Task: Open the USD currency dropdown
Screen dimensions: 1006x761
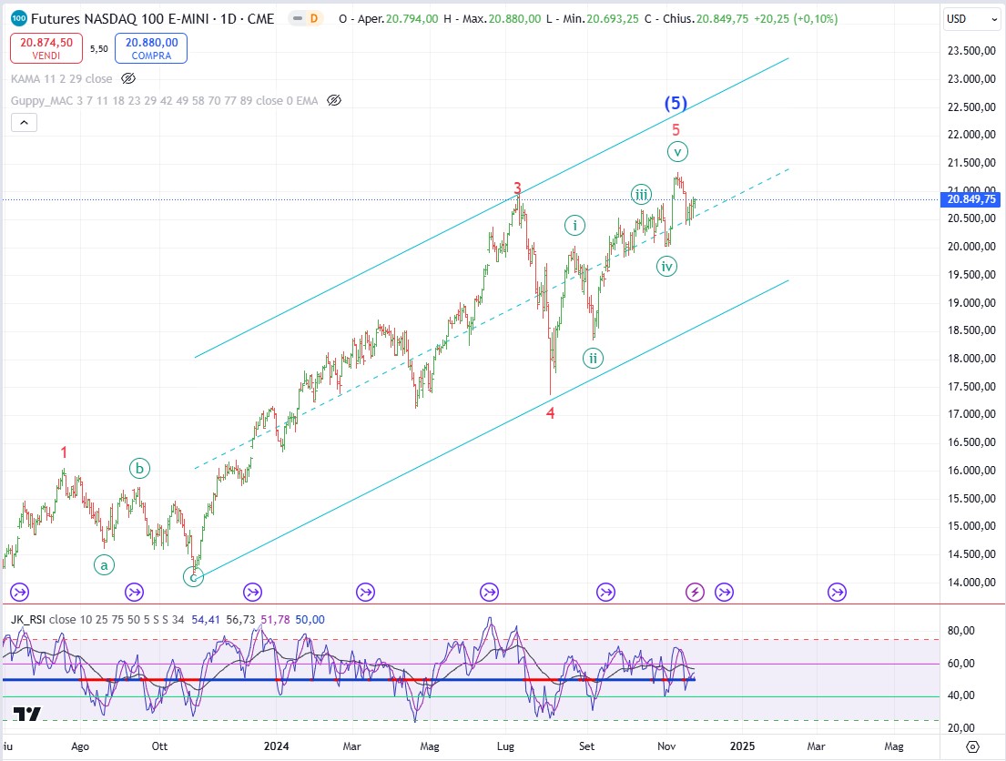Action: pos(972,18)
